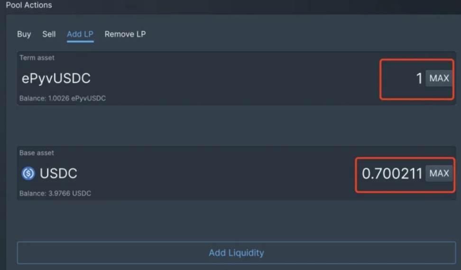Click the Add Liquidity button
Viewport: 461px width, 270px height.
pyautogui.click(x=236, y=252)
